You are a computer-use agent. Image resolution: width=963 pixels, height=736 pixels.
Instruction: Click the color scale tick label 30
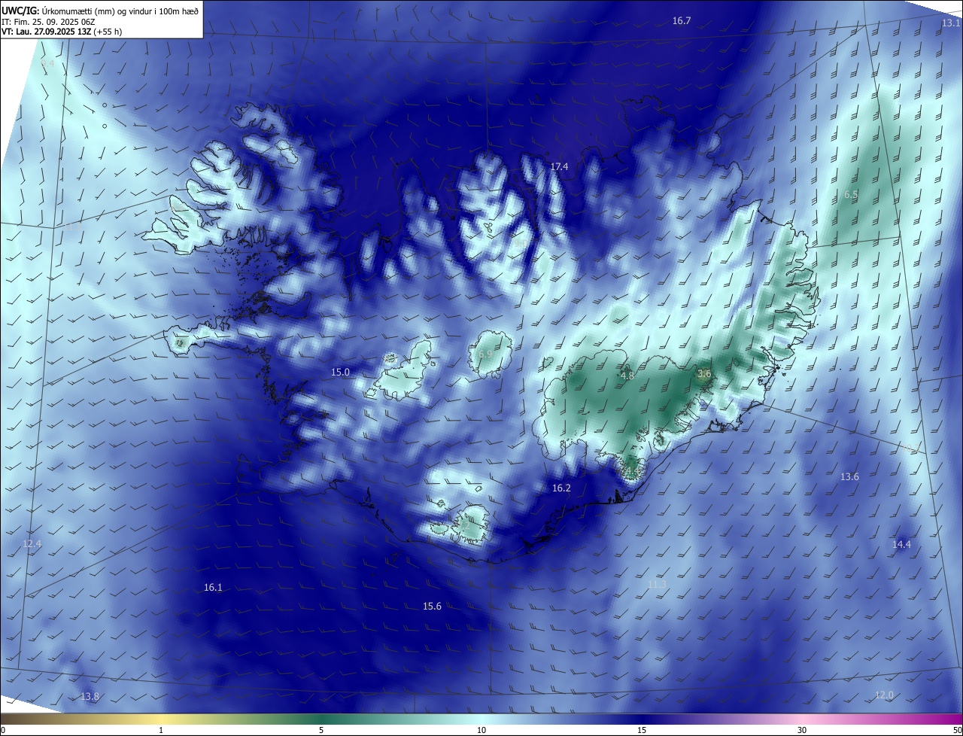pos(802,731)
